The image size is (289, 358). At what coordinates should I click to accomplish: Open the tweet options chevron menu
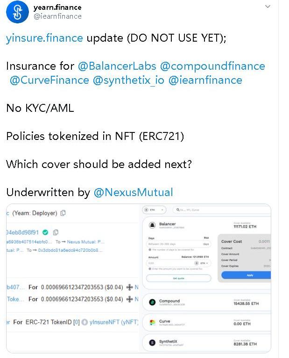(x=268, y=7)
